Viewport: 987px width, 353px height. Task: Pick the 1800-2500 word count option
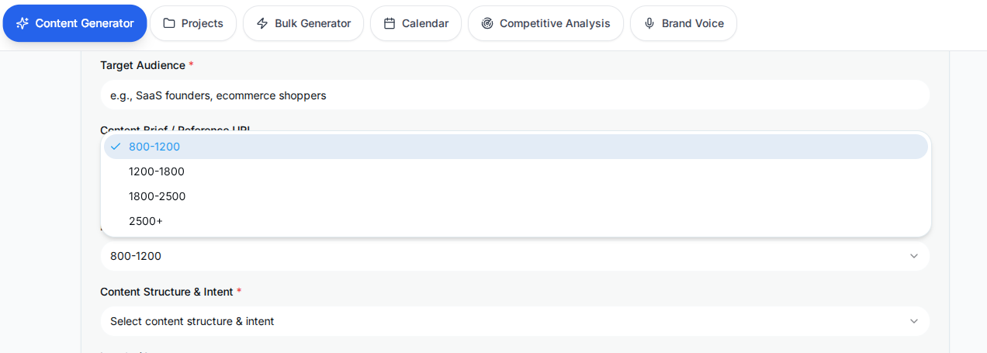tap(516, 196)
